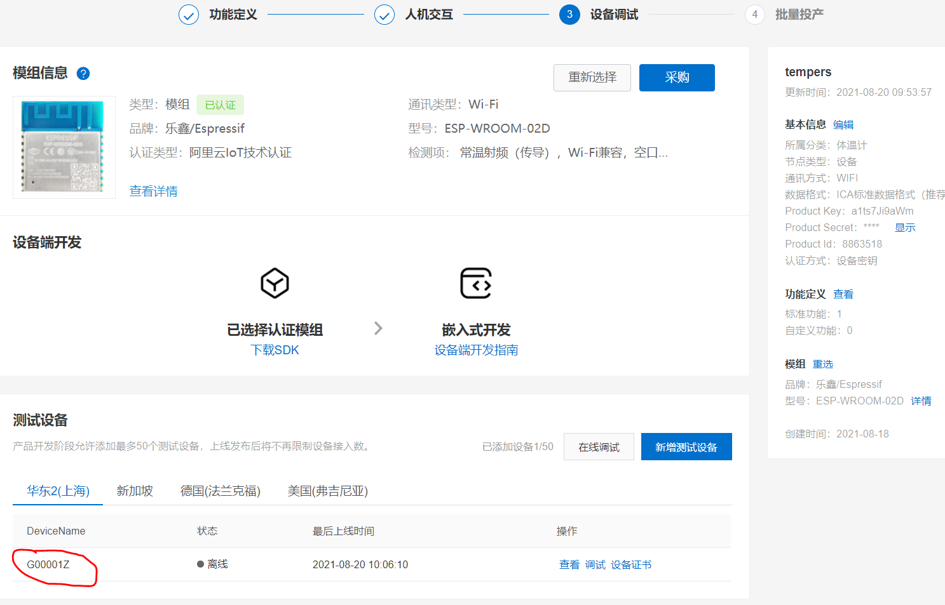Open online debugging via 在线调试
This screenshot has width=945, height=605.
pyautogui.click(x=598, y=446)
